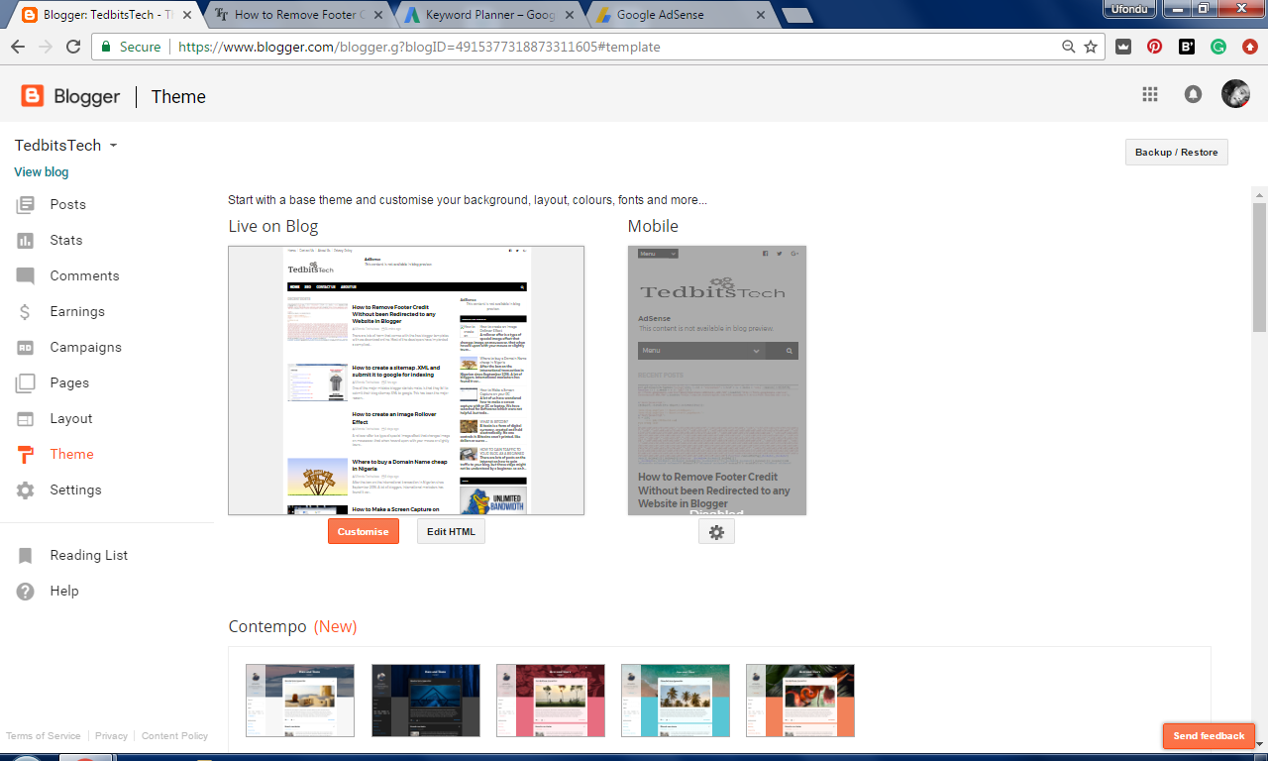This screenshot has width=1268, height=761.
Task: Click the Live on Blog theme preview
Action: click(x=406, y=380)
